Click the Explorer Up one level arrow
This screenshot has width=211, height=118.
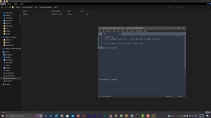tap(10, 7)
